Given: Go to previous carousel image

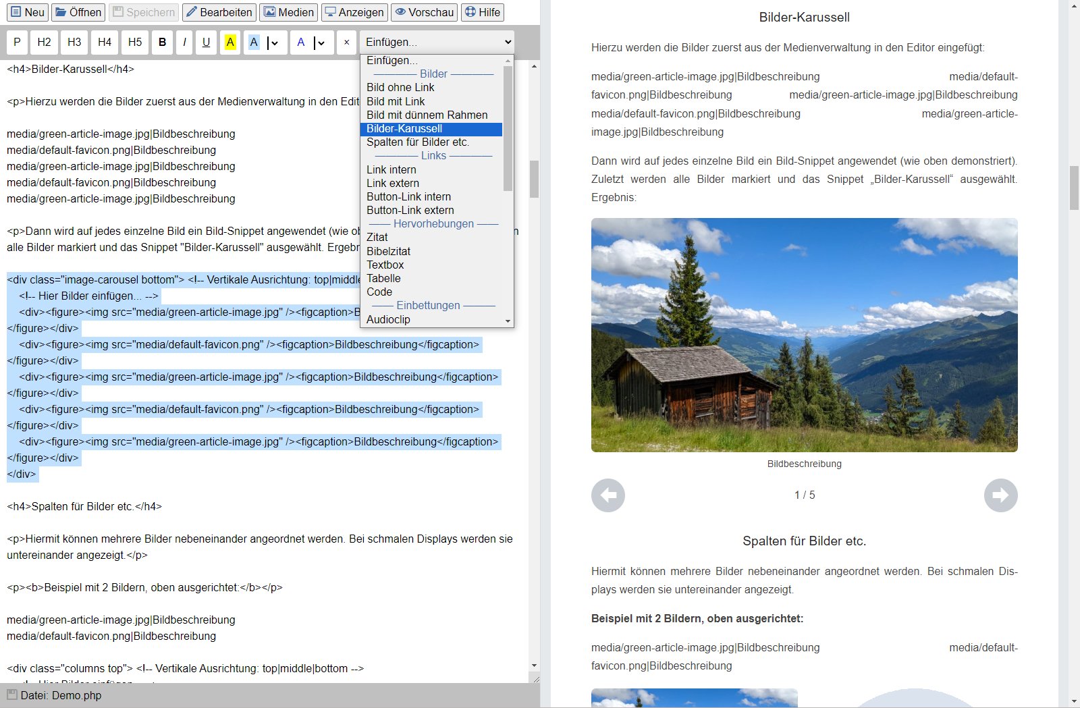Looking at the screenshot, I should 608,495.
